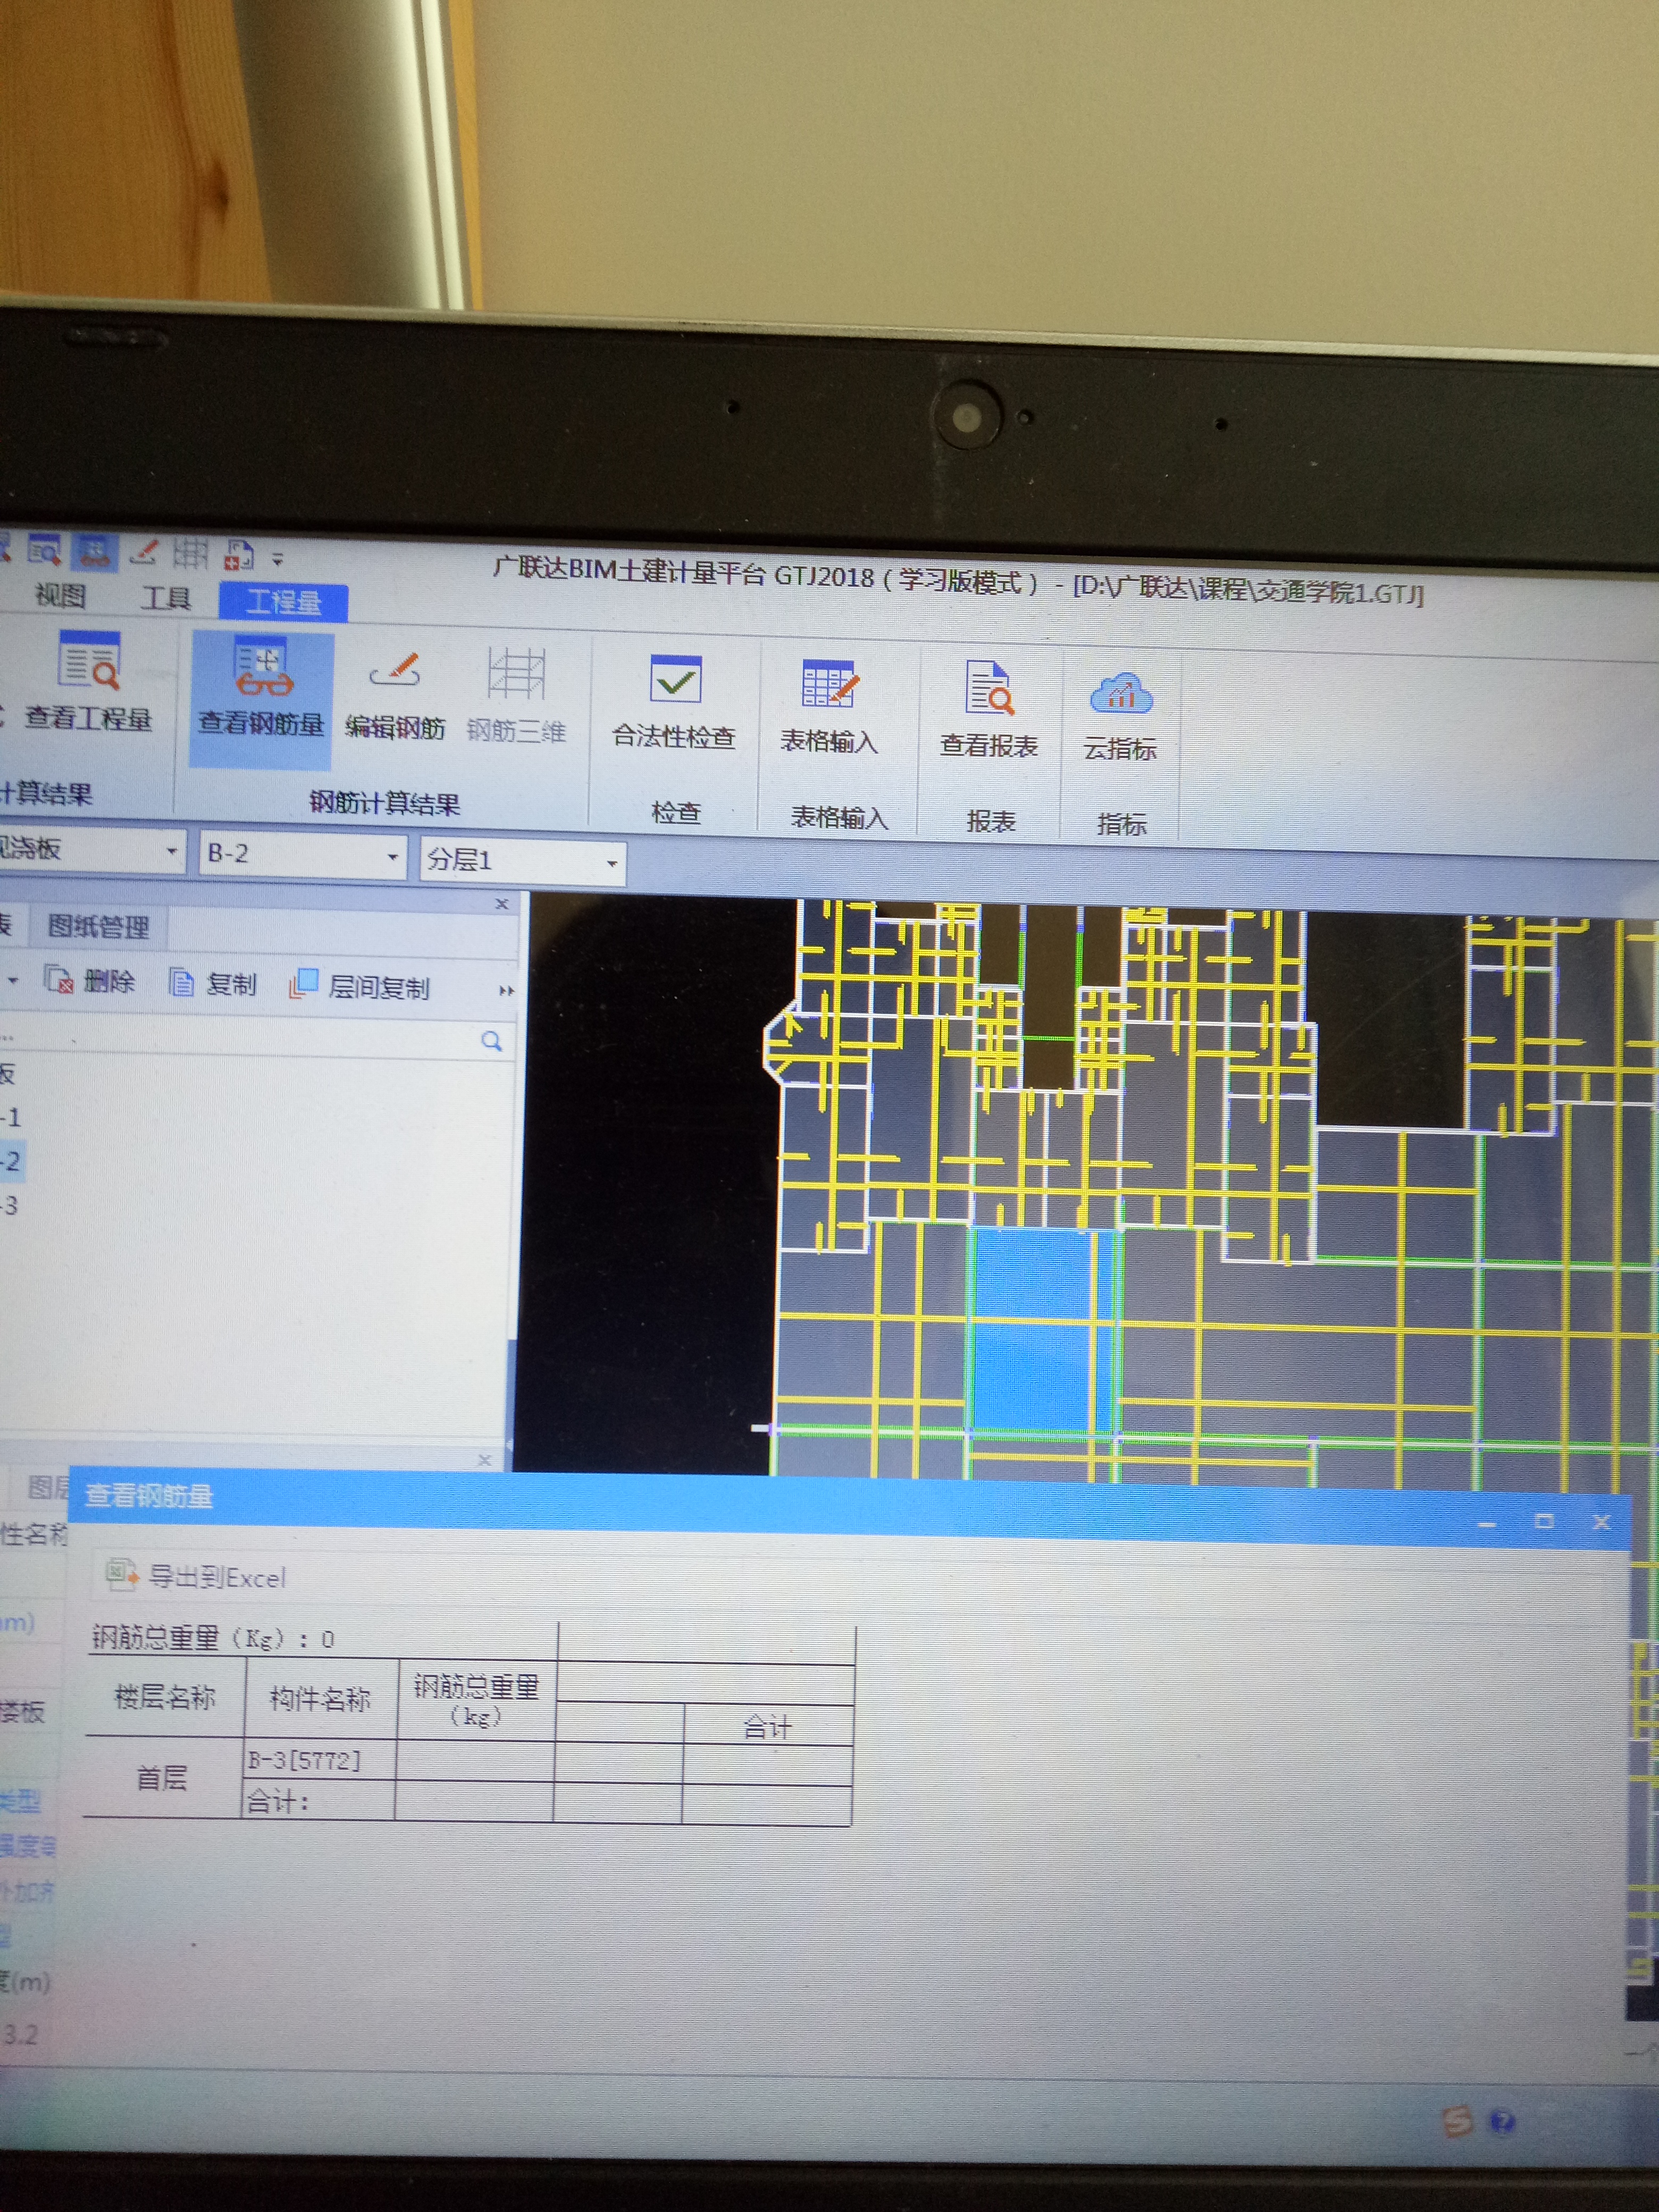Click 导出到Excel in rebar dialog

click(196, 1576)
